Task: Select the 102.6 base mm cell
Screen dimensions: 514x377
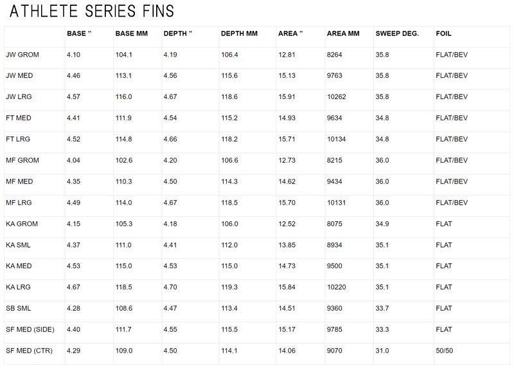Action: pos(124,161)
